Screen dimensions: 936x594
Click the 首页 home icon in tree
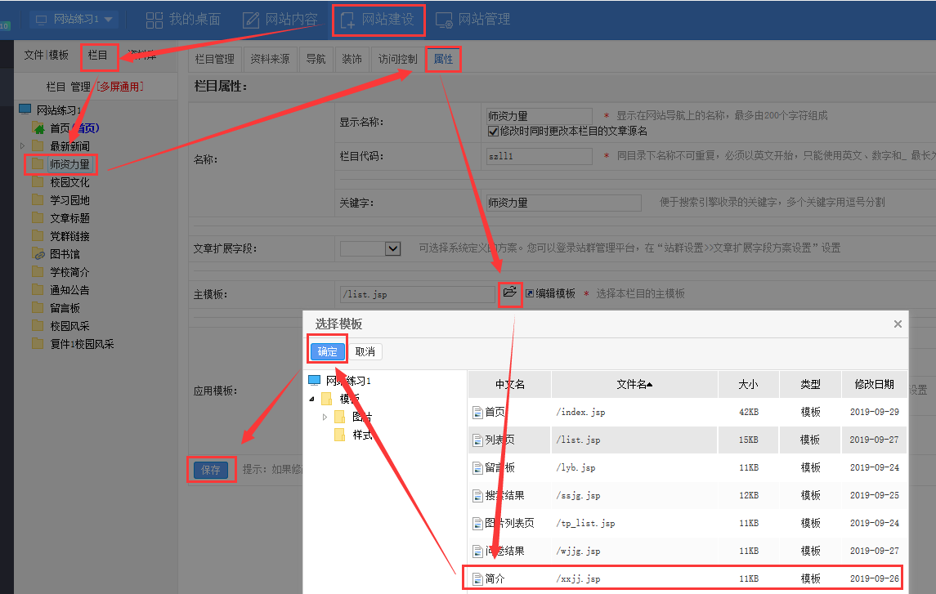pos(38,128)
